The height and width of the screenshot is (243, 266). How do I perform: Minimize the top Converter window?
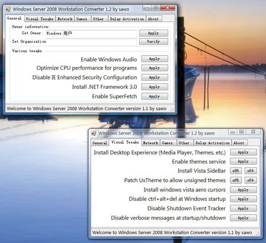click(x=147, y=8)
